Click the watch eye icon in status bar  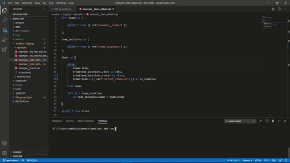tap(23, 160)
